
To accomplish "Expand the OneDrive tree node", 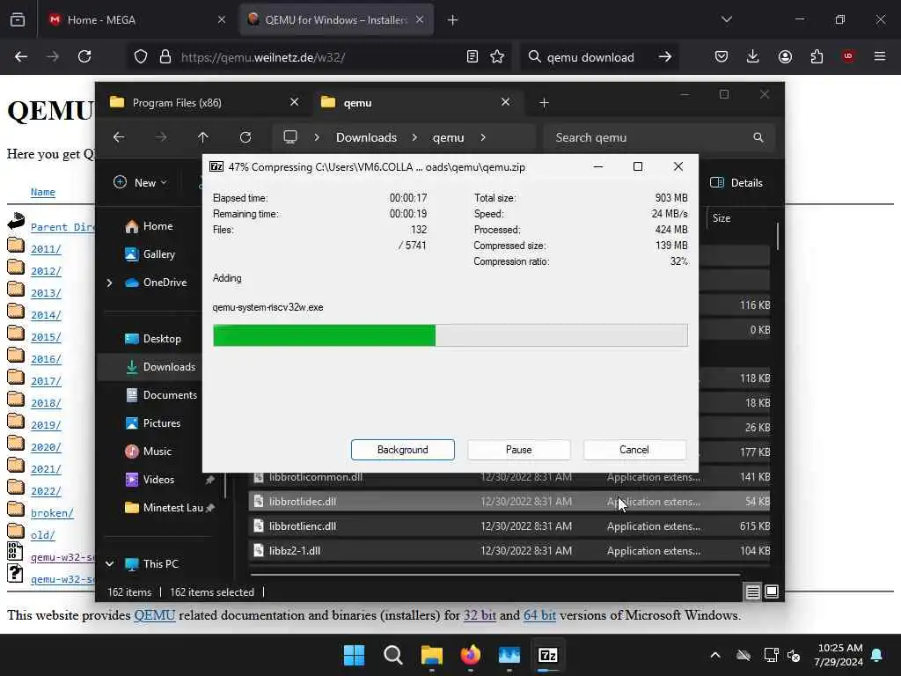I will tap(109, 283).
